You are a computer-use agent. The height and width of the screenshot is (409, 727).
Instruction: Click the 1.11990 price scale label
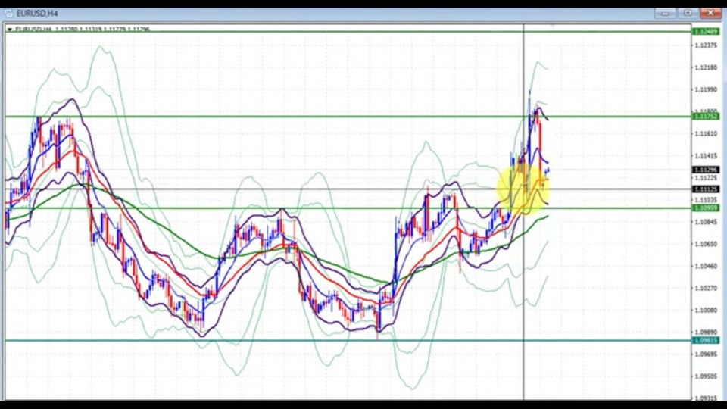[706, 89]
